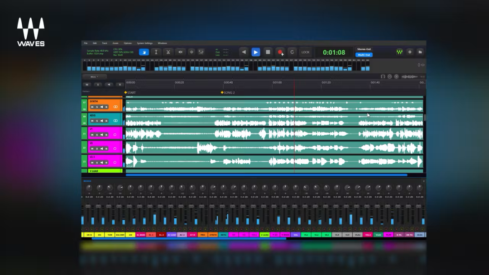The height and width of the screenshot is (275, 489).
Task: Open the File menu
Action: [x=86, y=43]
